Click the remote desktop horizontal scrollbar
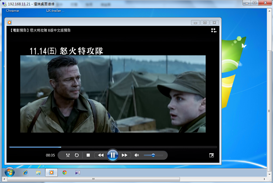 pos(93,179)
